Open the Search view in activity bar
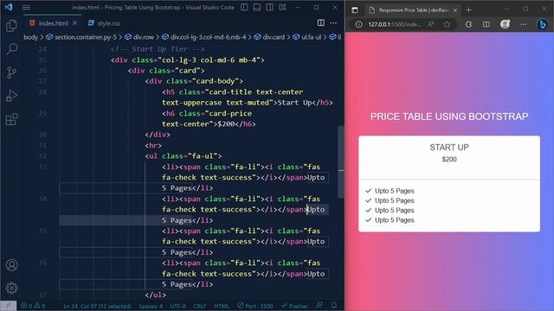 [x=11, y=49]
